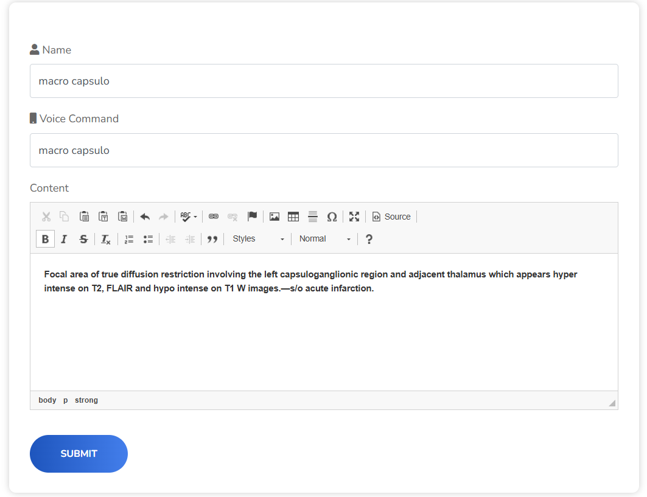Viewport: 647px width, 497px height.
Task: Switch to Source view
Action: coord(391,217)
